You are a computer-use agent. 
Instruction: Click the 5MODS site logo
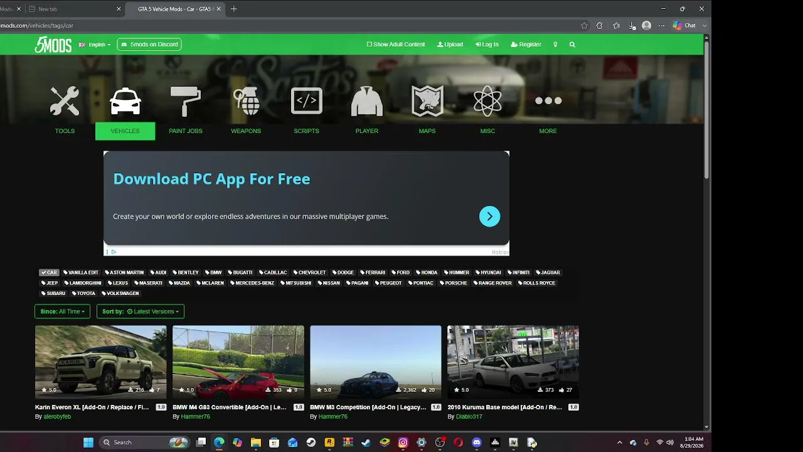53,45
